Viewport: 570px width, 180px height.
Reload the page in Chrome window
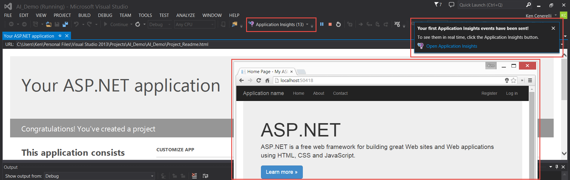259,80
